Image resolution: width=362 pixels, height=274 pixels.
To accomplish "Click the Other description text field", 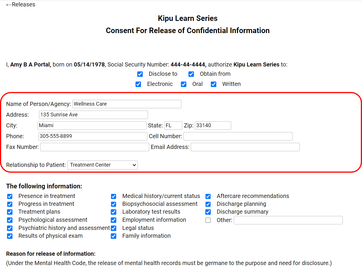I will click(288, 220).
